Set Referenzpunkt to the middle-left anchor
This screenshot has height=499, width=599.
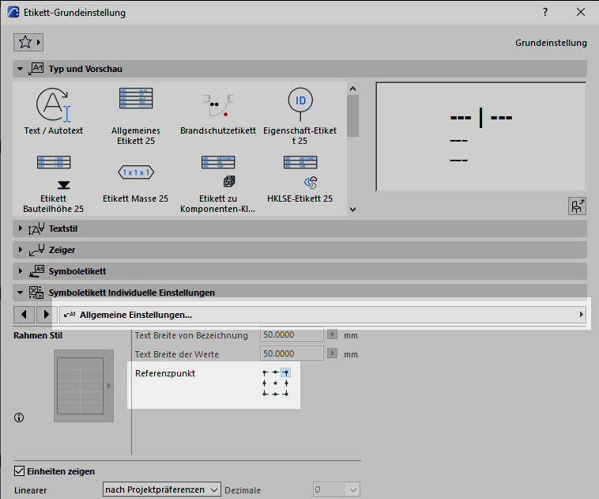[x=265, y=383]
